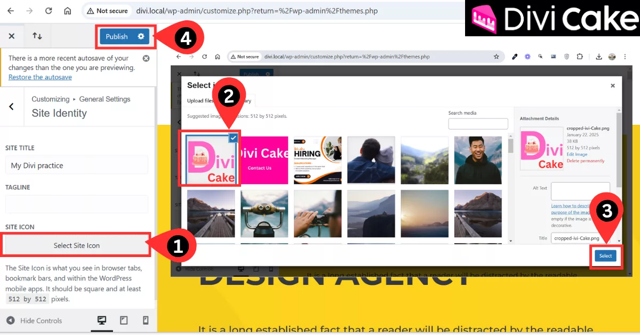Open the browser downloads icon
This screenshot has height=336, width=640.
(x=599, y=57)
